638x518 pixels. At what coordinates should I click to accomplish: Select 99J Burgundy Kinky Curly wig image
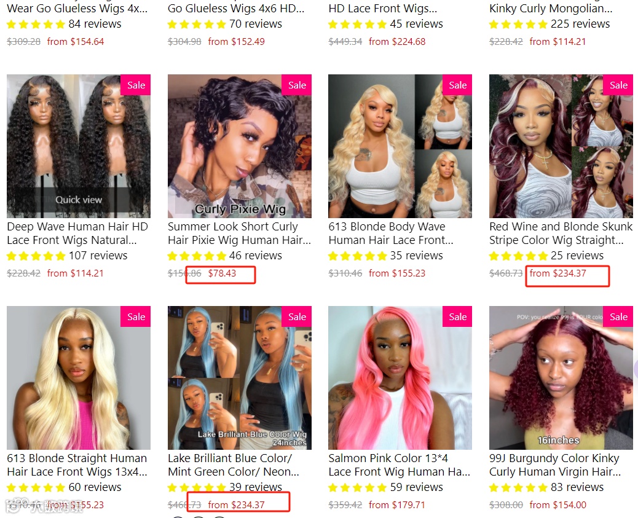[x=561, y=378]
